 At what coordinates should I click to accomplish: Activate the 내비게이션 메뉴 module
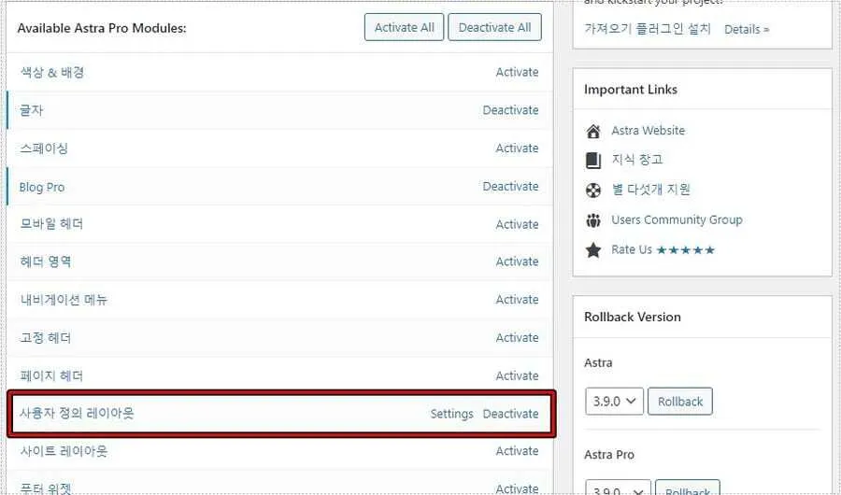tap(517, 299)
